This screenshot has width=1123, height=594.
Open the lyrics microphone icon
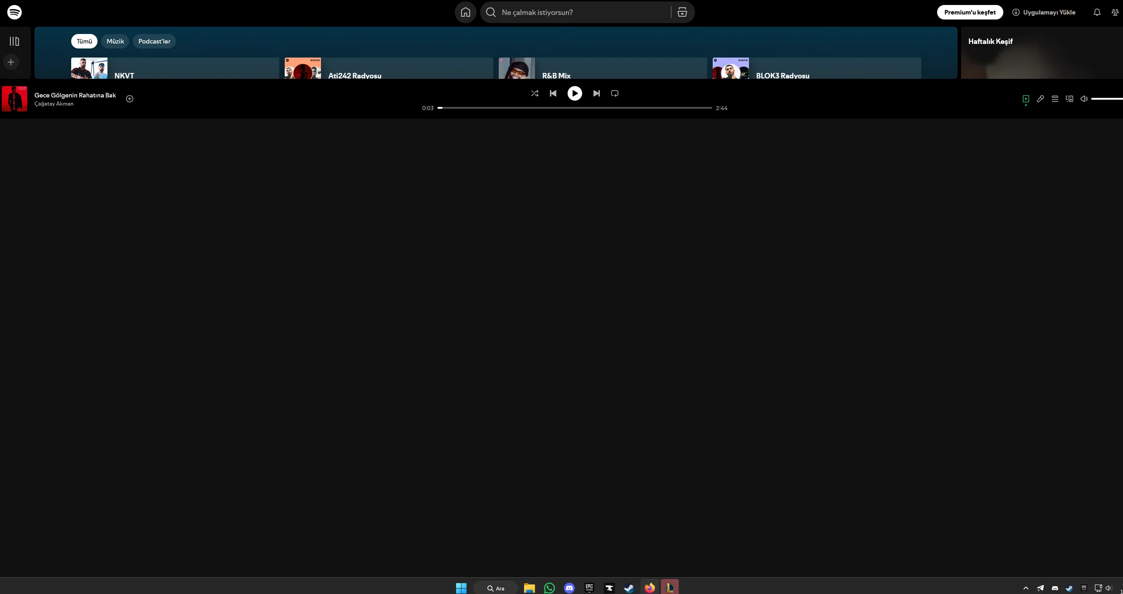1040,99
